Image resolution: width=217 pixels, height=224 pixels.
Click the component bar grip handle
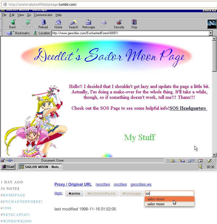pyautogui.click(x=166, y=161)
